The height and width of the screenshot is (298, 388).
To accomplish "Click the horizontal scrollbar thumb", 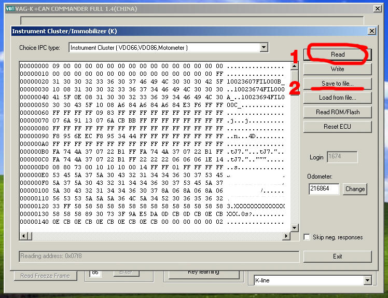I will click(30, 236).
